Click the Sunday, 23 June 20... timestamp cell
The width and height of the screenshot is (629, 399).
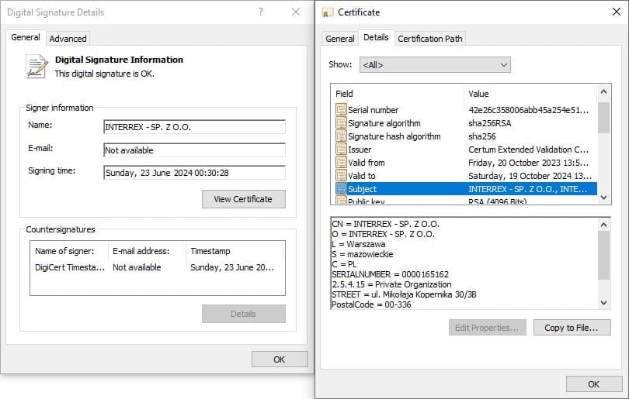pos(232,267)
